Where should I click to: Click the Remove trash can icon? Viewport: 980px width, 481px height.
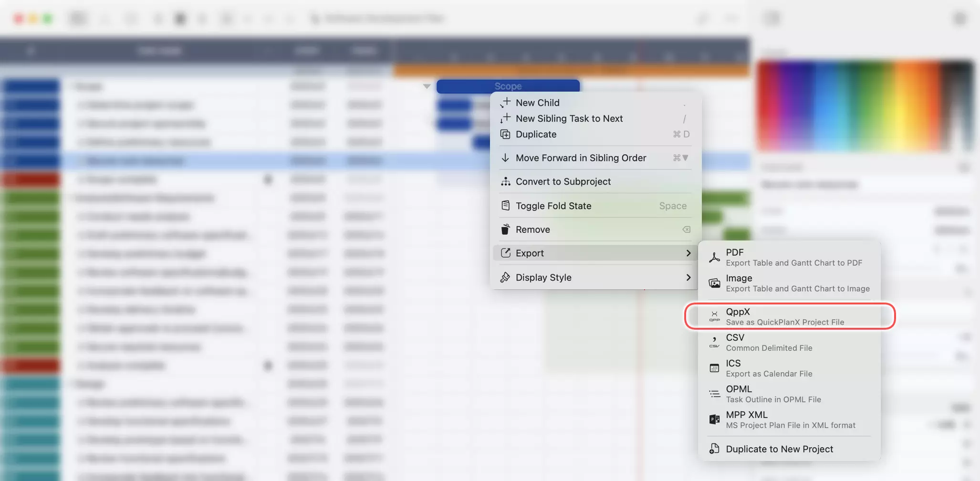click(x=505, y=230)
